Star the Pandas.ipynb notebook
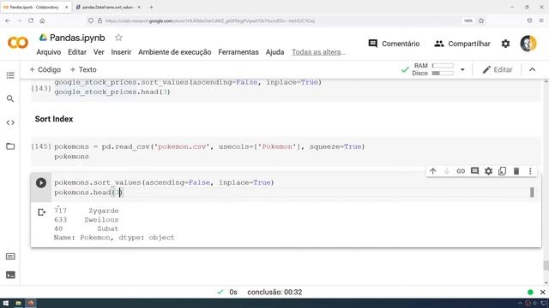This screenshot has height=308, width=549. tap(118, 38)
